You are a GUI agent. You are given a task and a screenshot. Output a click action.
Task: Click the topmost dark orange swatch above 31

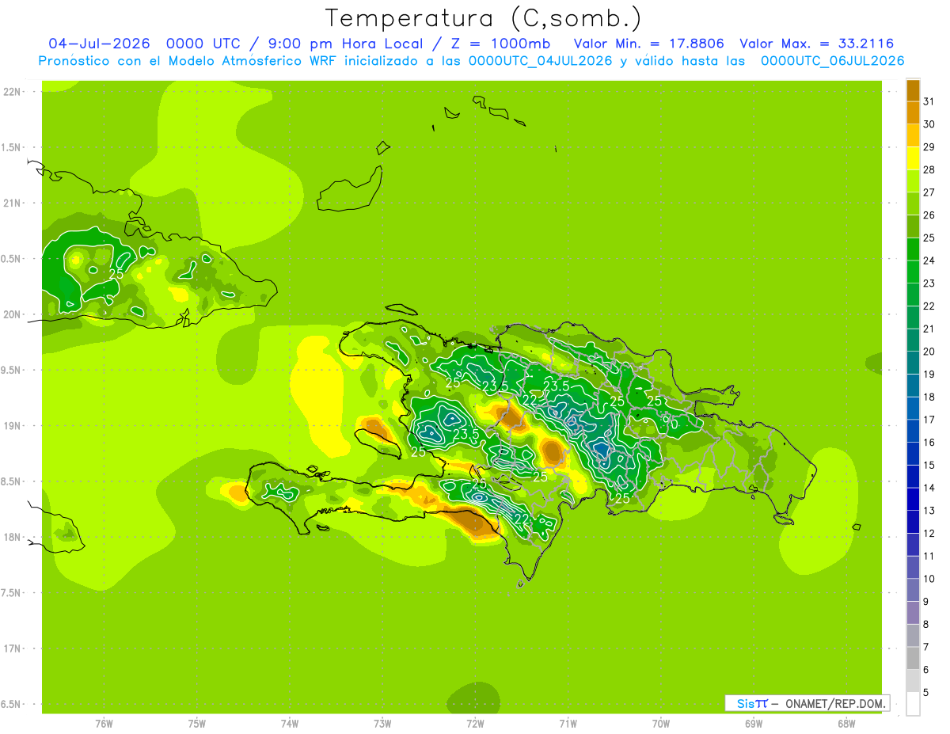point(913,90)
